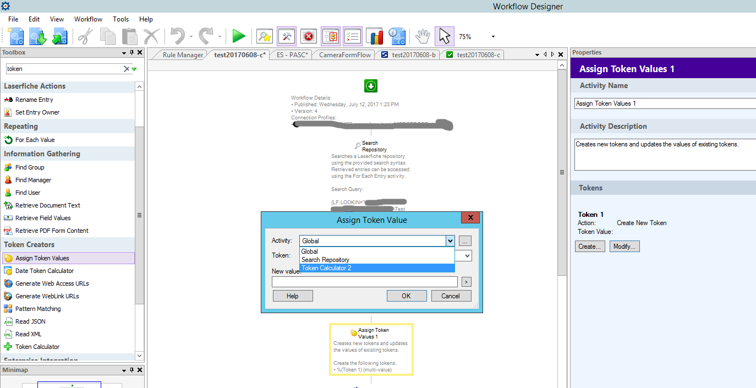Screen dimensions: 756x388
Task: Open the 75% zoom level dropdown
Action: point(493,37)
